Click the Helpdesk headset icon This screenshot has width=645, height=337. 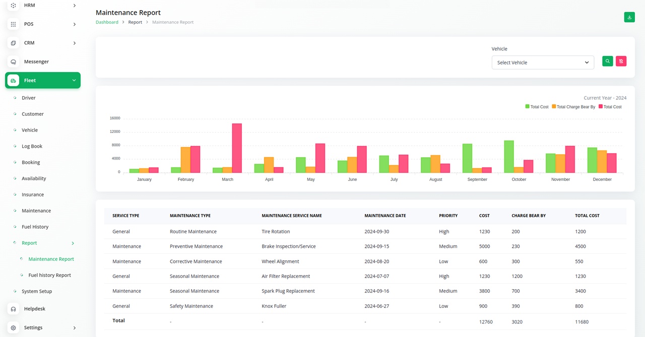[x=13, y=309]
